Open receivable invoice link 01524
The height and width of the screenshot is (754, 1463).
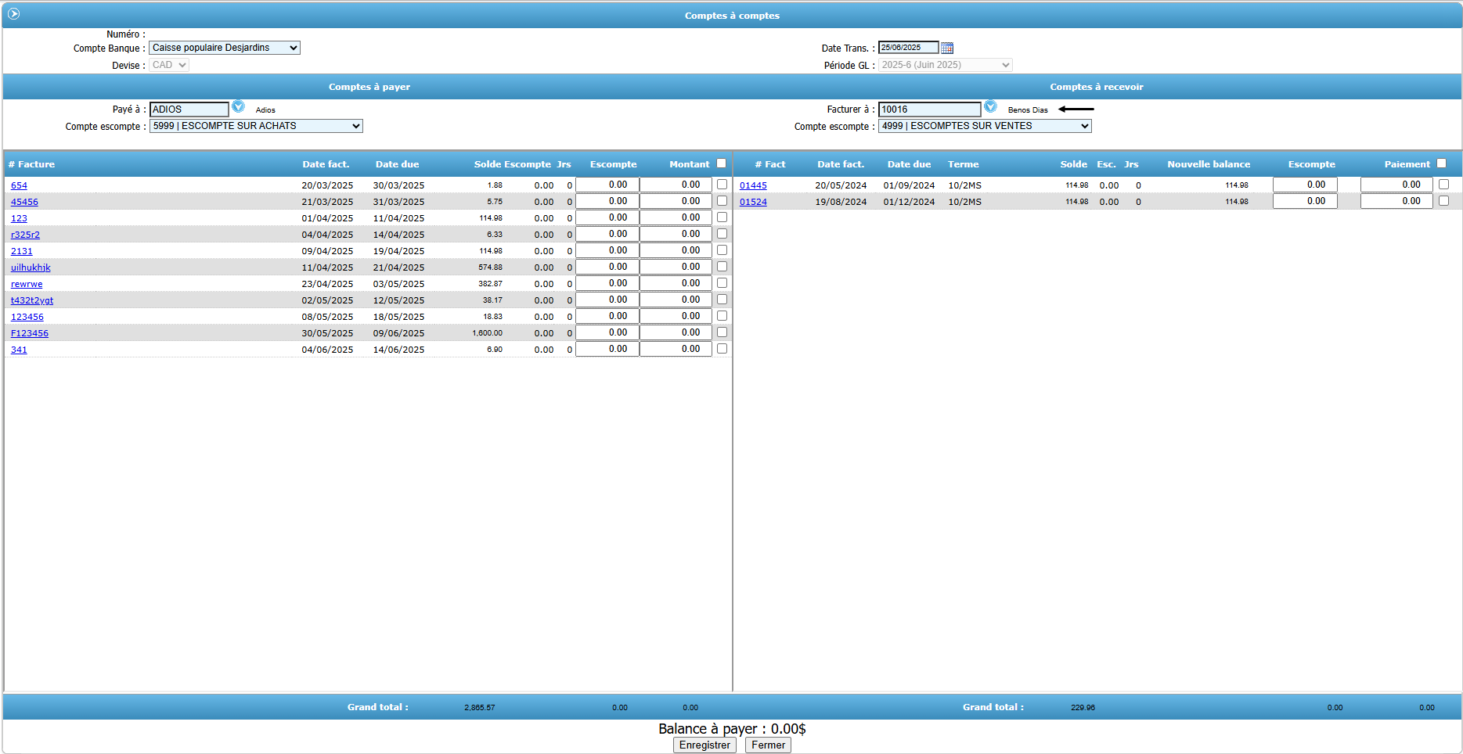[x=753, y=202]
